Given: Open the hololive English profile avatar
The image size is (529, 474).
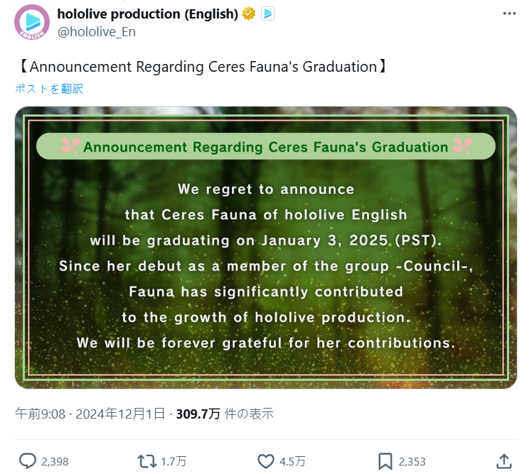Looking at the screenshot, I should click(33, 22).
